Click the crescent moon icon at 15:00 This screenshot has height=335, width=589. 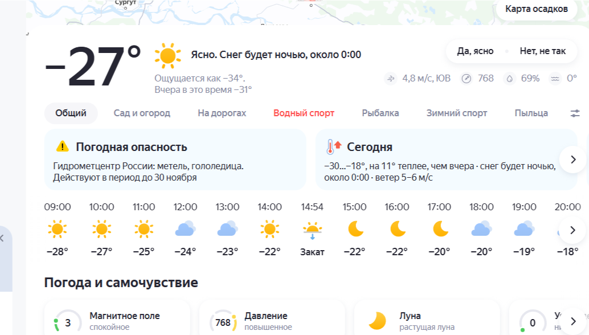pos(355,228)
